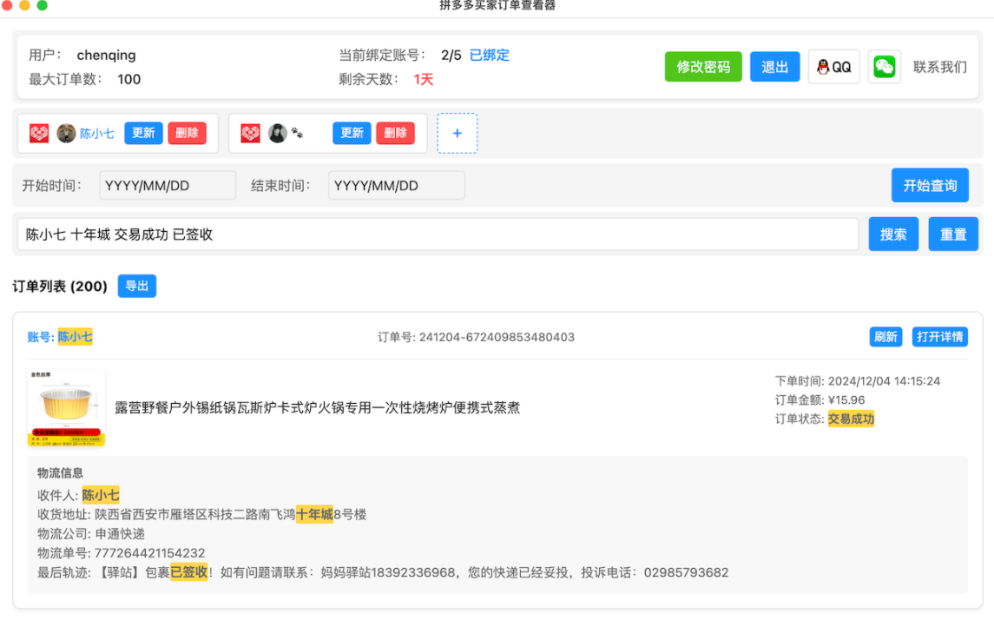Click the green window maximize button

42,5
